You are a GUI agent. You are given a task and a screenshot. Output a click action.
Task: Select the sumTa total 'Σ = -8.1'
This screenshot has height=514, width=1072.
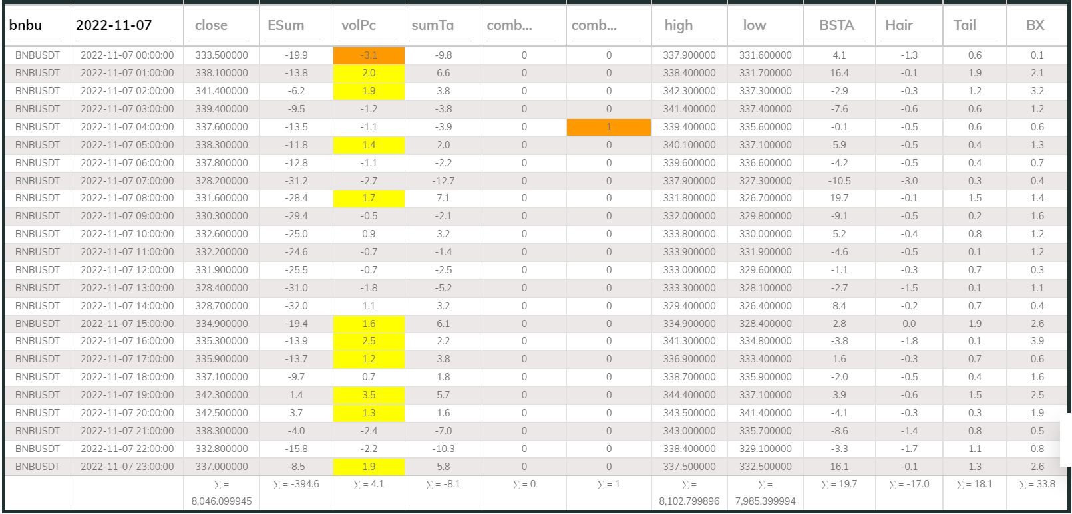click(x=443, y=484)
